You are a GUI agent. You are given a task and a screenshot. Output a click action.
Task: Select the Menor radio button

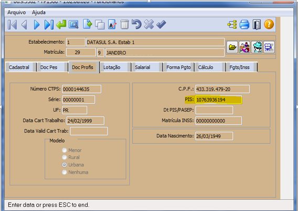coord(65,150)
